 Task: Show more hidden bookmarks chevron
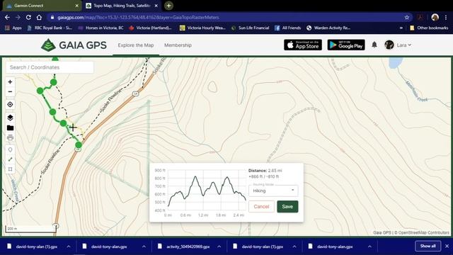[x=401, y=28]
